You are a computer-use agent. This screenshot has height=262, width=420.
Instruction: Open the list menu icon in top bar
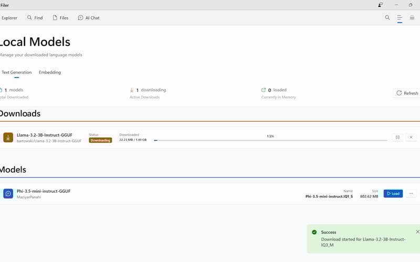pos(400,18)
